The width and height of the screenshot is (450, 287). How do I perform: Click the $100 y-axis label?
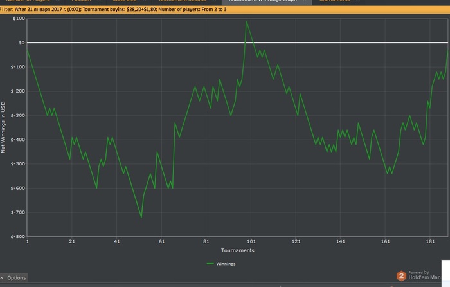tap(19, 19)
